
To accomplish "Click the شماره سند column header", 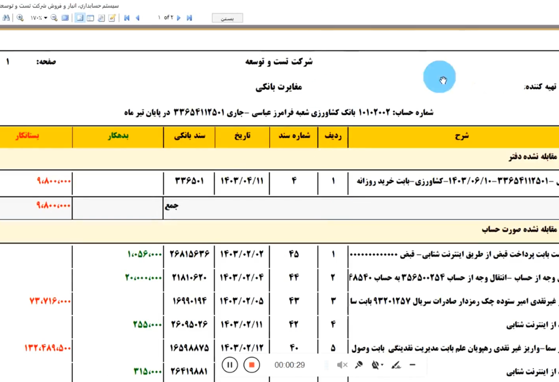I will (x=294, y=137).
